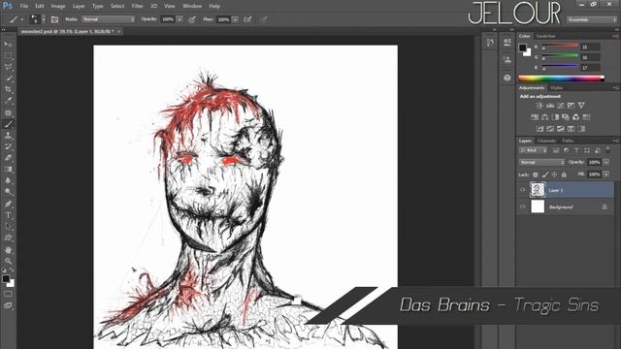Close the open document tab
This screenshot has width=621, height=349.
coord(118,31)
